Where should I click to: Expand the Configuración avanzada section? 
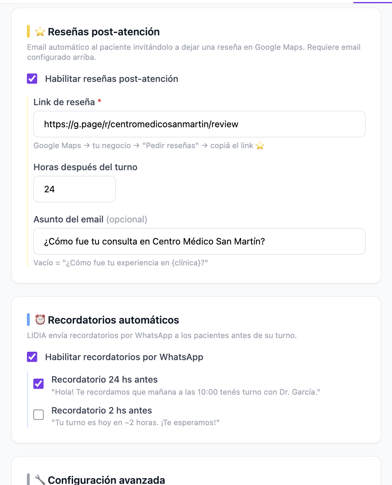tap(106, 479)
